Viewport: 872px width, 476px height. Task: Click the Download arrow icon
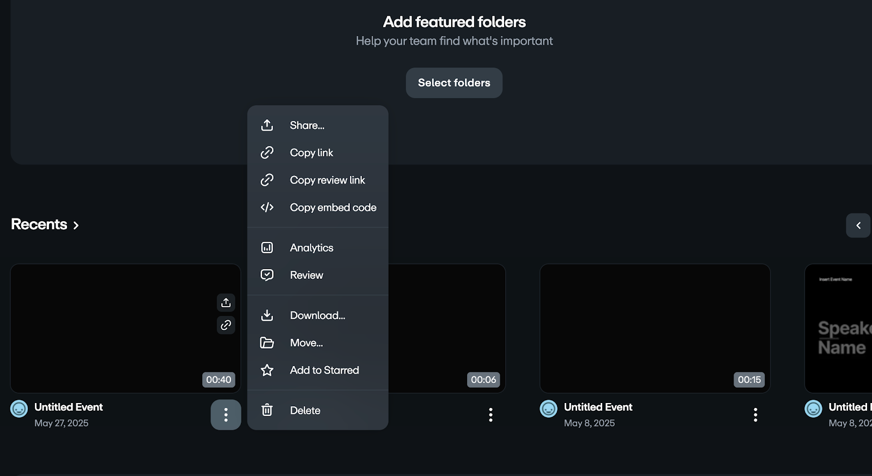click(x=267, y=315)
